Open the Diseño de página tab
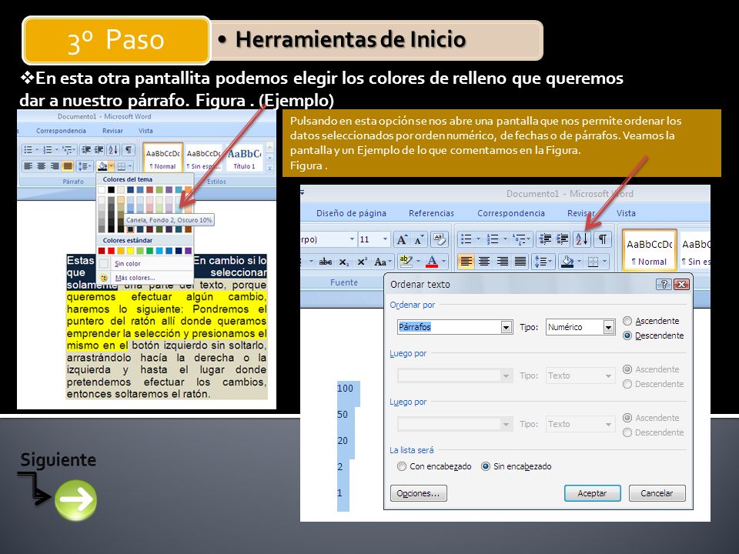The width and height of the screenshot is (739, 554). [351, 213]
